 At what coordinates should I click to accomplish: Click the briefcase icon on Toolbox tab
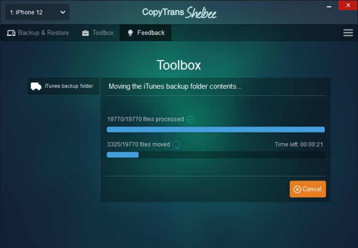click(85, 33)
